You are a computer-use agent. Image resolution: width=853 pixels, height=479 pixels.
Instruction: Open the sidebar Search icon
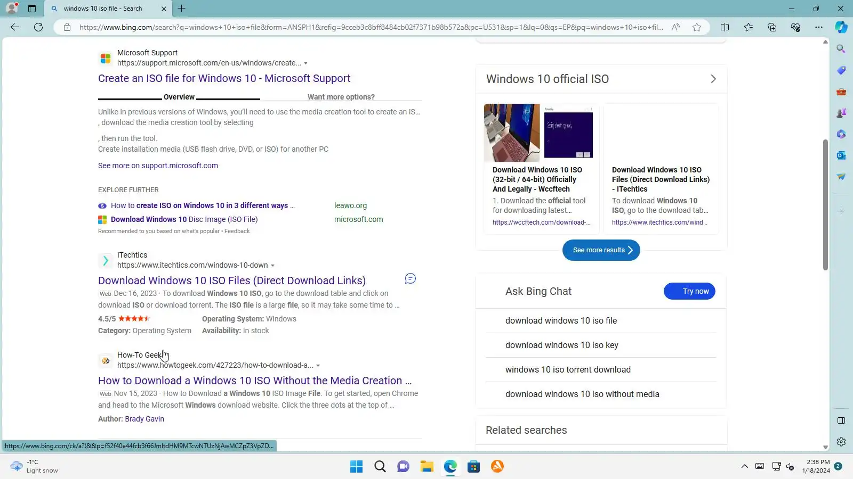tap(841, 49)
